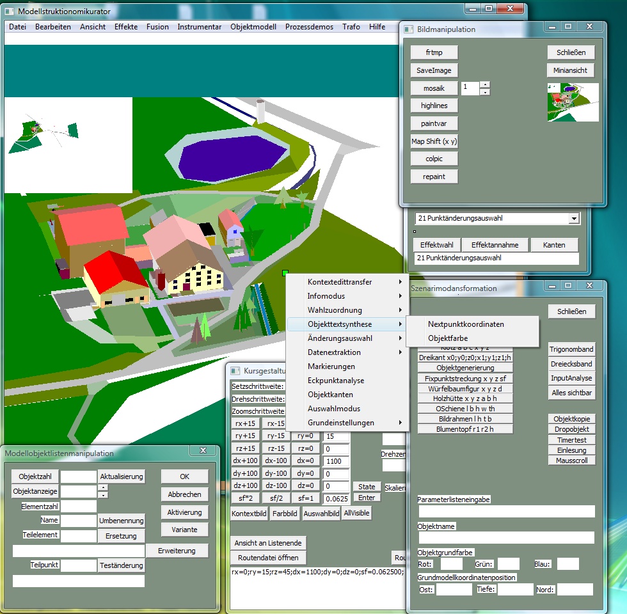Open the Datei menu
Screen dimensions: 627x614
(18, 27)
